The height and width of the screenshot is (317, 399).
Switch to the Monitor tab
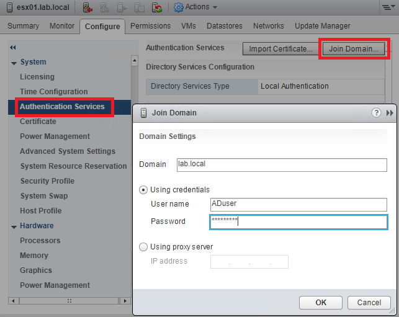tap(62, 26)
